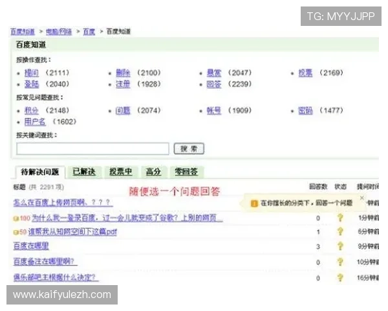
Task: Open question 怎么在百度上传网页啊
Action: click(x=63, y=203)
